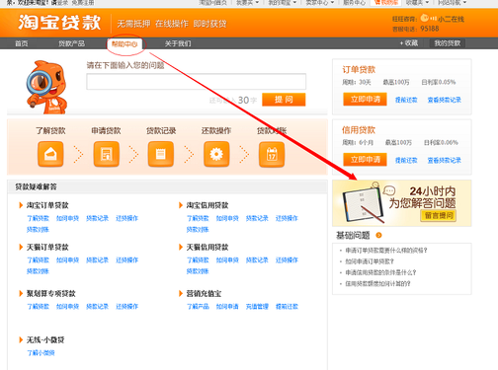Click 提前还款 link under 信用贷款
Image resolution: width=498 pixels, height=370 pixels.
(406, 161)
